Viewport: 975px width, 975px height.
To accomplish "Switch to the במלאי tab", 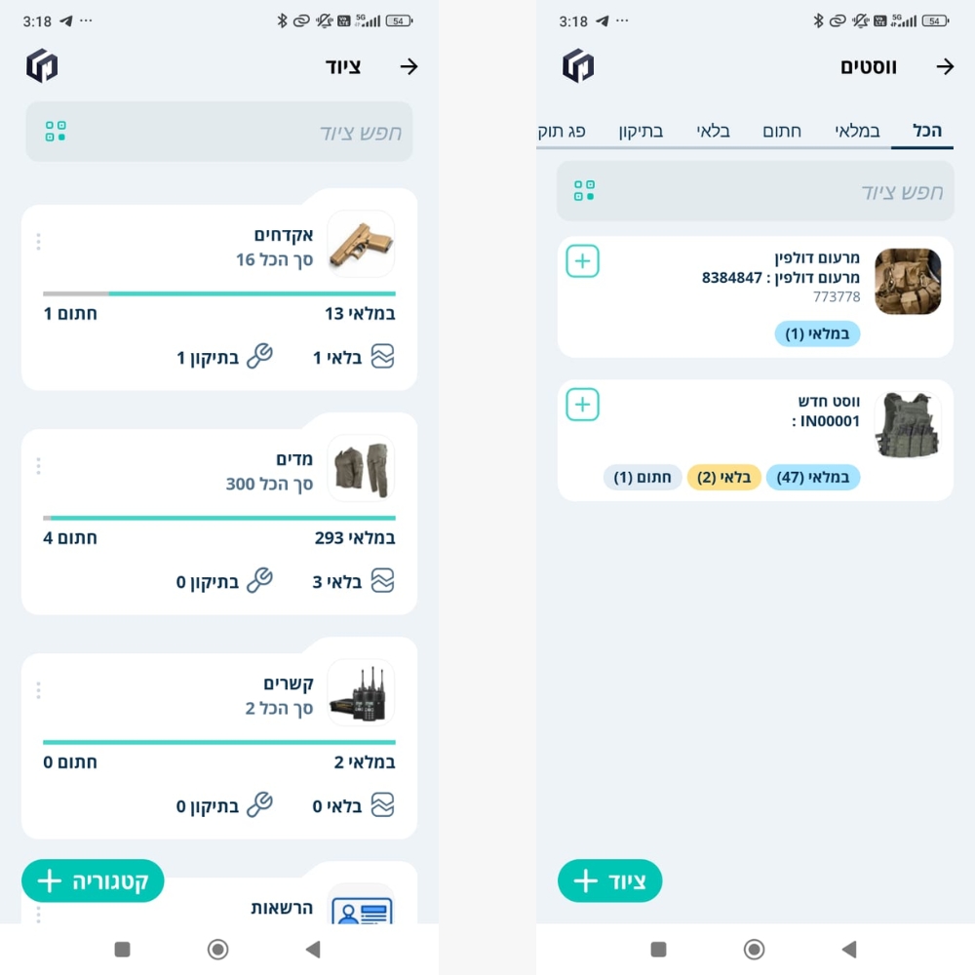I will [857, 131].
